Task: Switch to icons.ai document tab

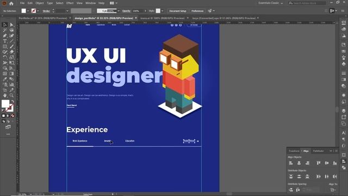Action: pyautogui.click(x=162, y=18)
